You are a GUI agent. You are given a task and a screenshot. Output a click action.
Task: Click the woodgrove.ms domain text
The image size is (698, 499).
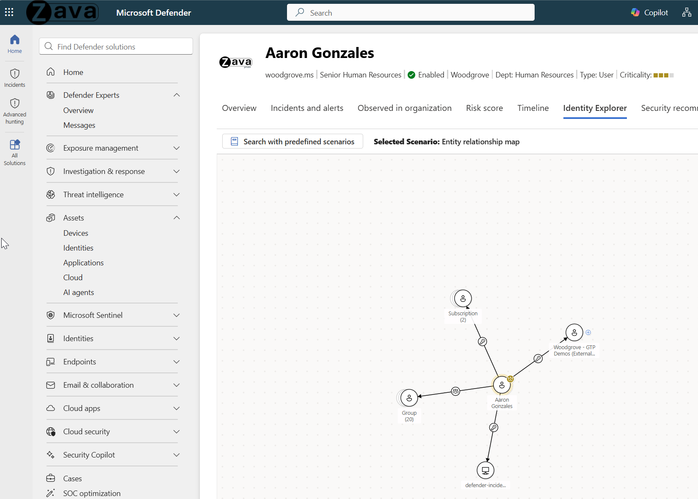pos(290,75)
